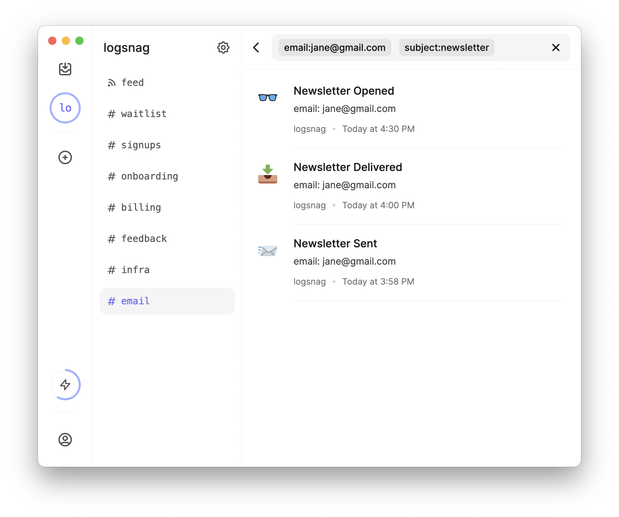Click the logsnag project title heading
Viewport: 619px width, 517px height.
click(127, 48)
